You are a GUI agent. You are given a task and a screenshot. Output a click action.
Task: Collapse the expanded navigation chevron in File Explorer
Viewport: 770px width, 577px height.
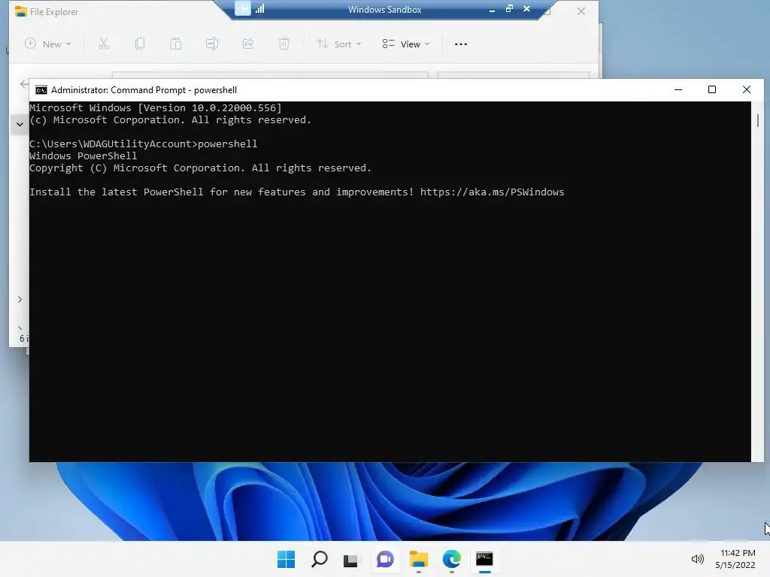tap(20, 124)
